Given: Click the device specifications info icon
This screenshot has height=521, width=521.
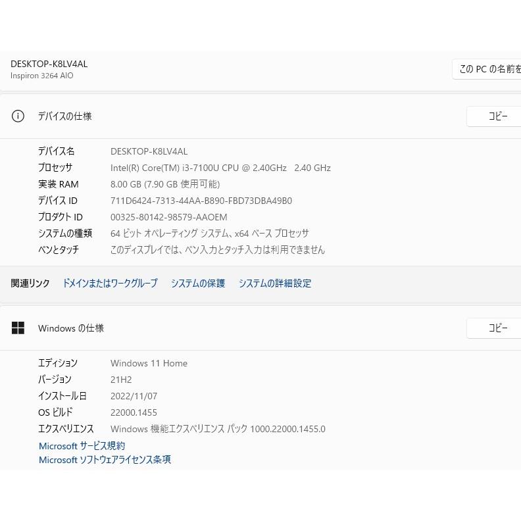Looking at the screenshot, I should (18, 116).
